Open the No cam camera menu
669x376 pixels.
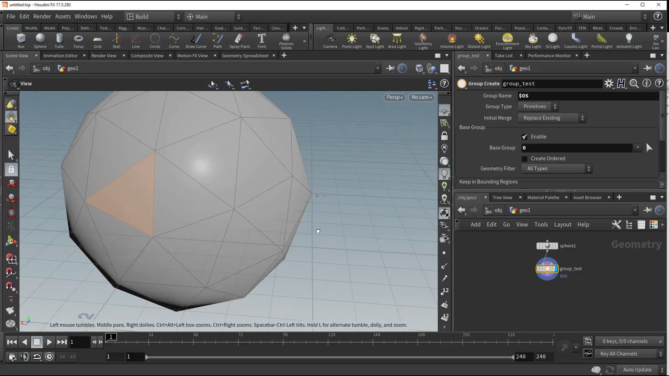click(422, 97)
